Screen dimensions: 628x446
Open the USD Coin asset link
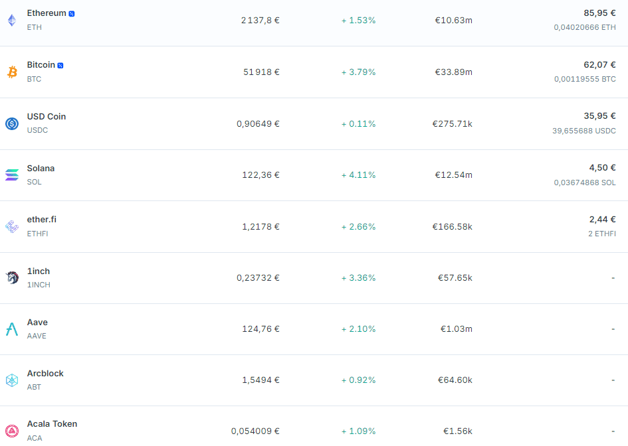point(47,117)
